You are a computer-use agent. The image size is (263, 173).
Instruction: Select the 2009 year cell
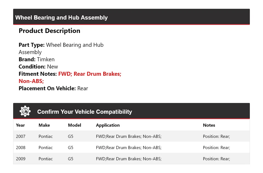point(21,159)
